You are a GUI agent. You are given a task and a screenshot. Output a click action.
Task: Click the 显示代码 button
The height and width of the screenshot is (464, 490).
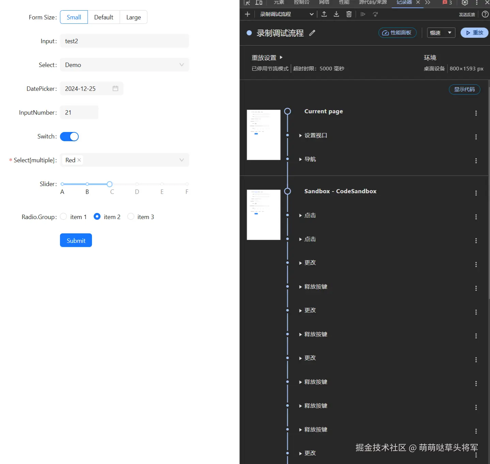click(x=464, y=89)
